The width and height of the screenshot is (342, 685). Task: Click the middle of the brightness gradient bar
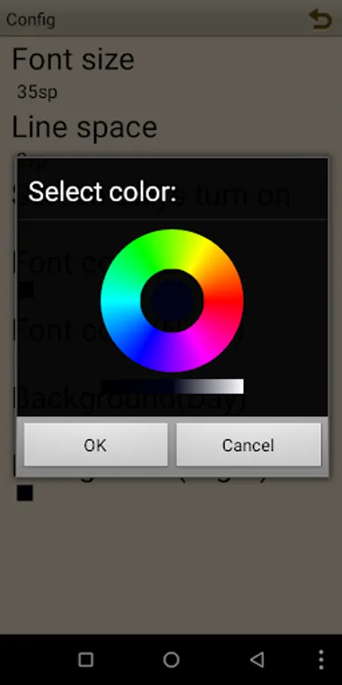coord(172,386)
